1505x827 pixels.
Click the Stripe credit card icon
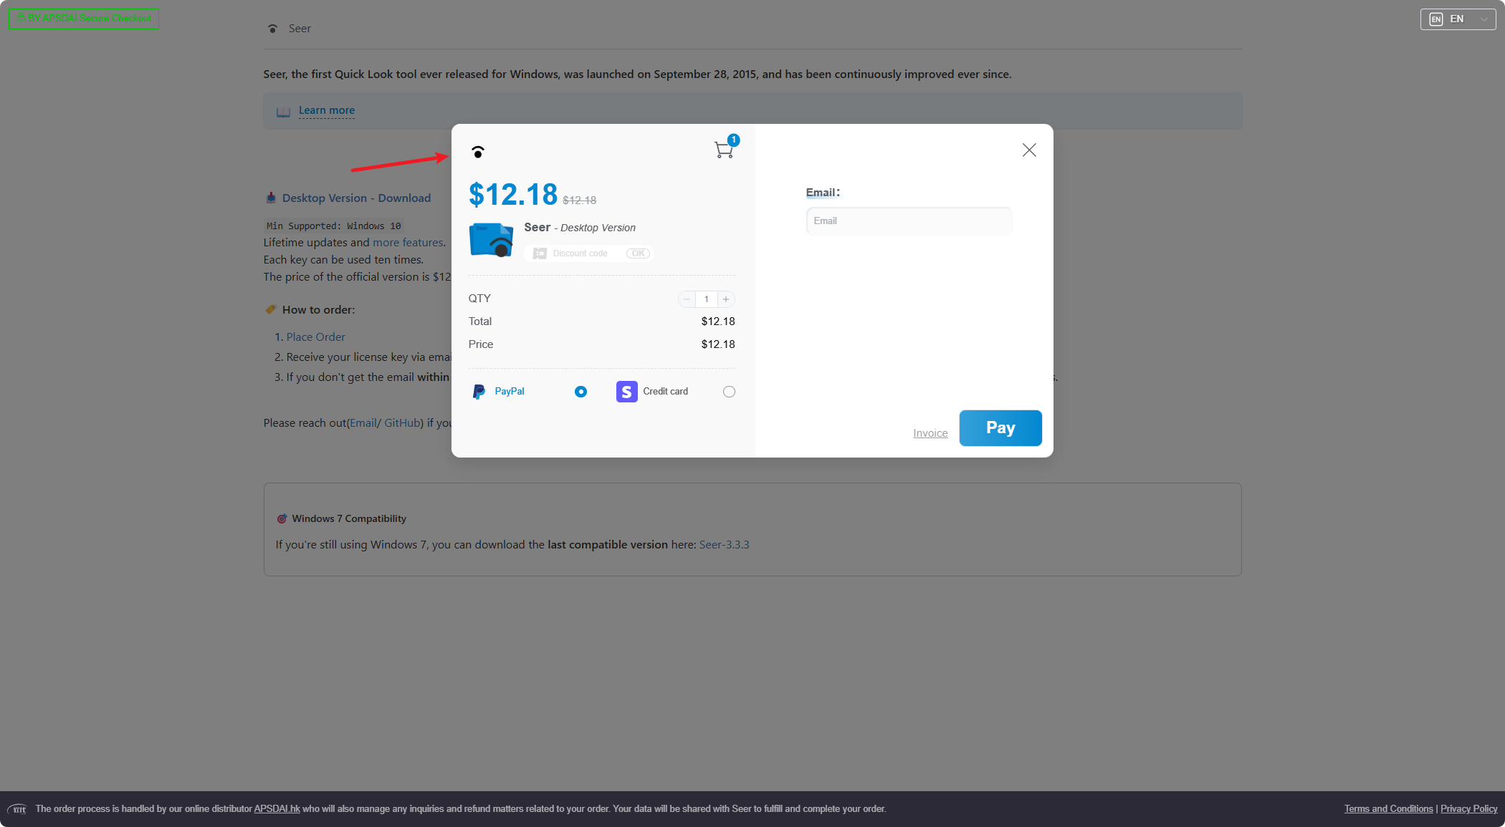(x=626, y=392)
